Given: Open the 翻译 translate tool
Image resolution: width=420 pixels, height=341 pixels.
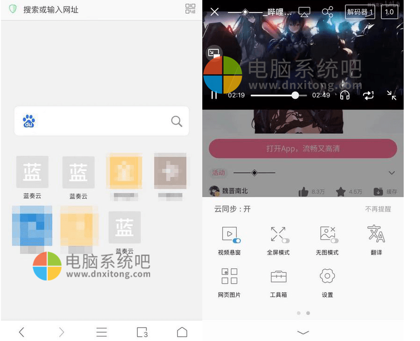Looking at the screenshot, I should [376, 234].
